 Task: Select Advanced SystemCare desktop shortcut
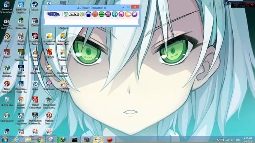click(7, 7)
